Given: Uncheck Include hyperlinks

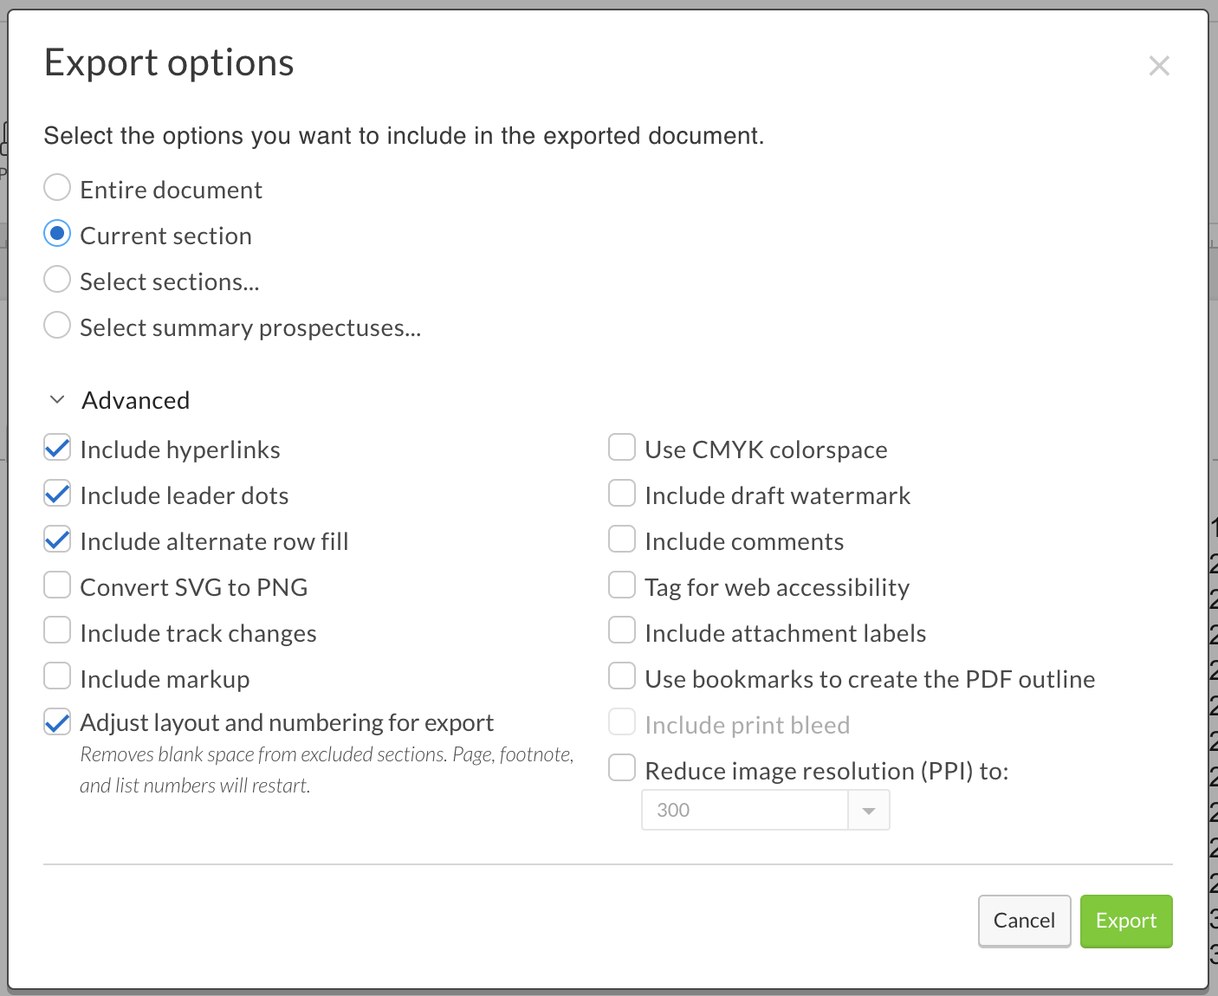Looking at the screenshot, I should click(x=57, y=448).
